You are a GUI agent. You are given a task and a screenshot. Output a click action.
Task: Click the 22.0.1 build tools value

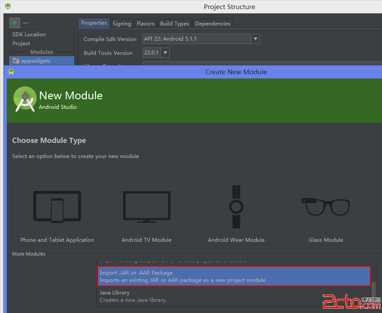pos(152,53)
